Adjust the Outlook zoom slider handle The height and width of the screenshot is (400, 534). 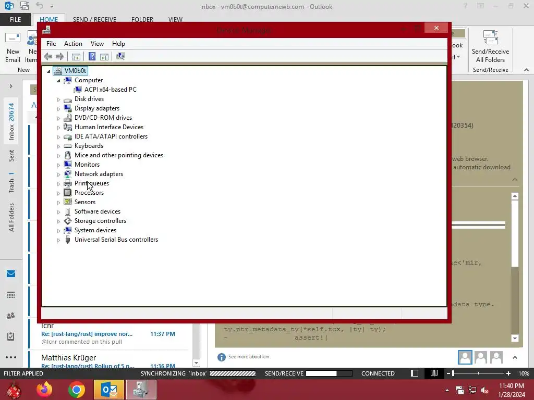453,373
